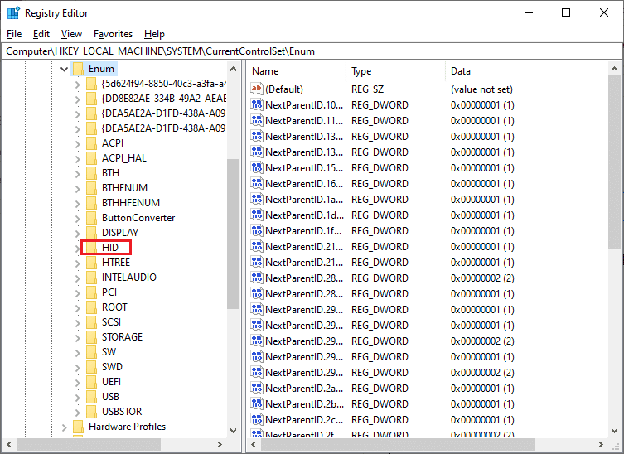Click the tree pane scroll down arrow
The height and width of the screenshot is (454, 624).
coord(233,431)
